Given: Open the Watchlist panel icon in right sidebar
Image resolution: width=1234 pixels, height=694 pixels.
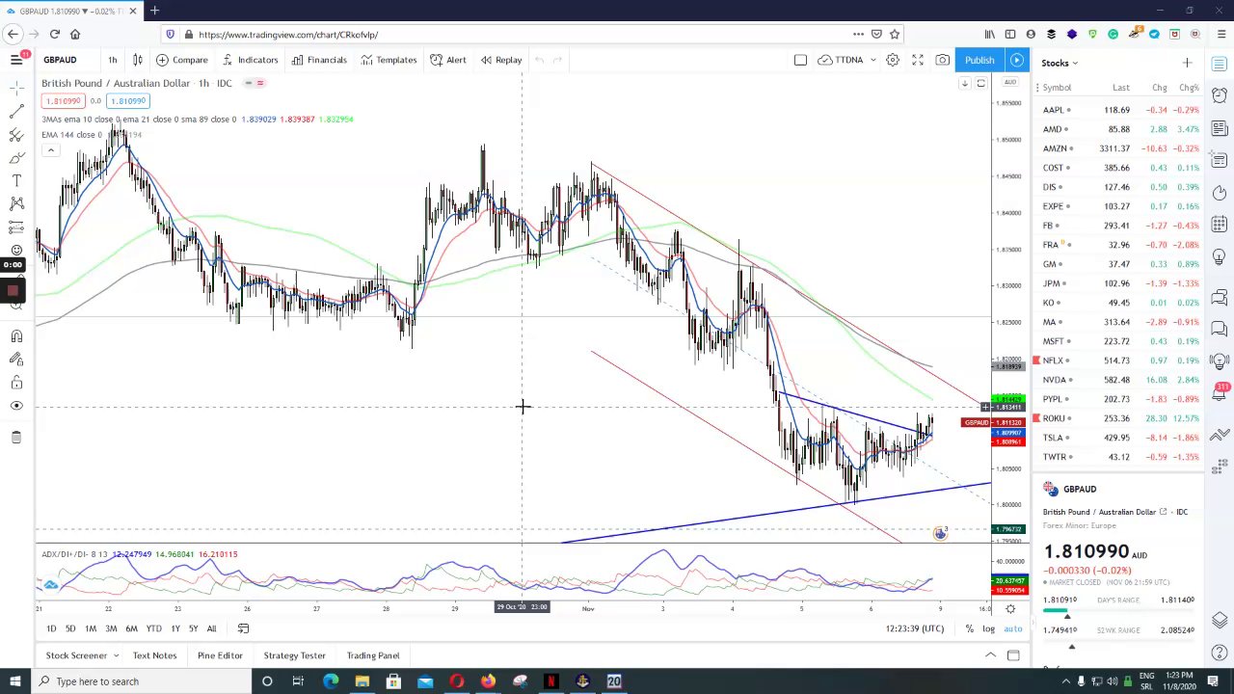Looking at the screenshot, I should [x=1220, y=64].
